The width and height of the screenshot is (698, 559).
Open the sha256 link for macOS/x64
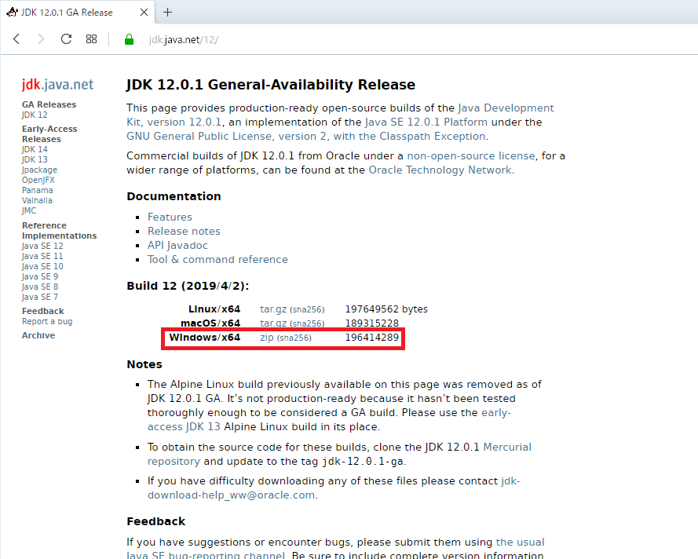point(307,323)
